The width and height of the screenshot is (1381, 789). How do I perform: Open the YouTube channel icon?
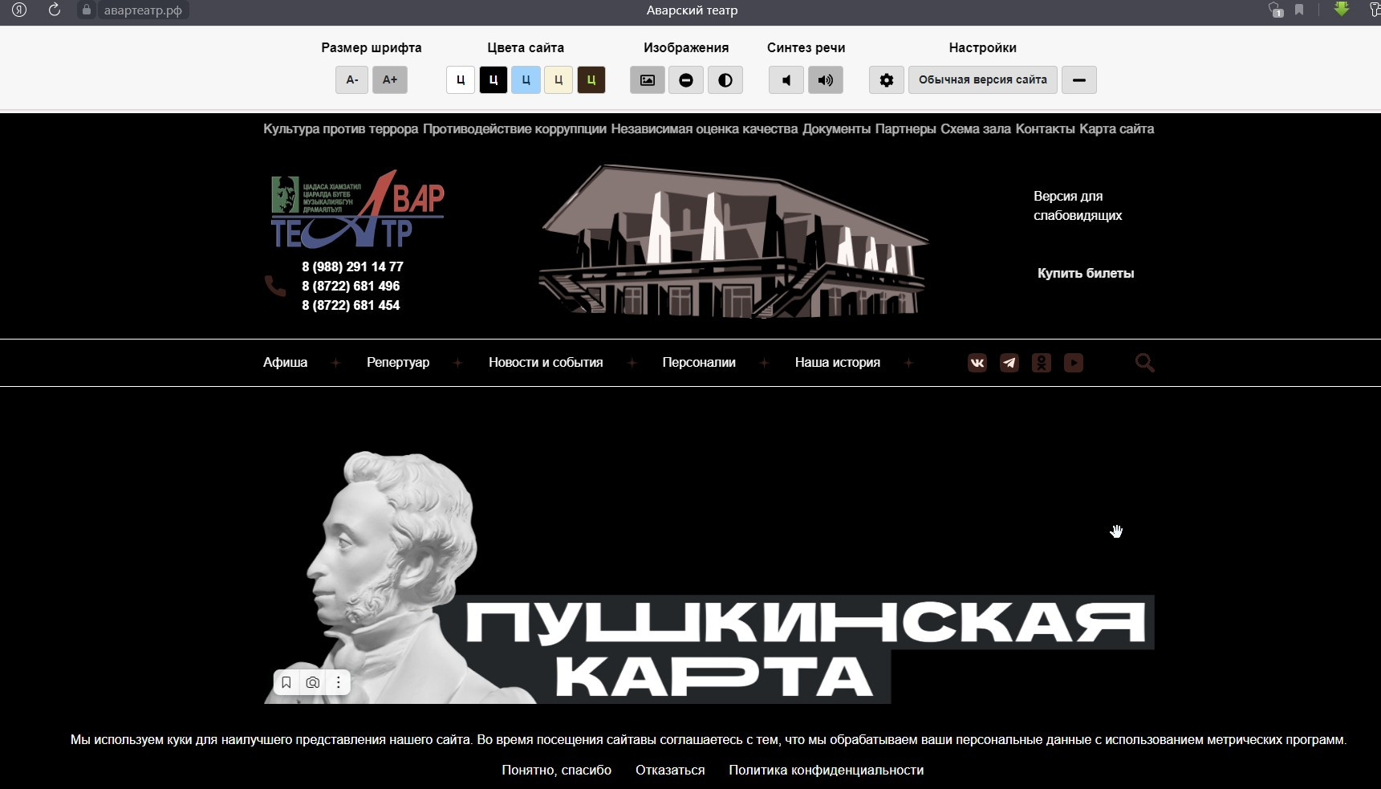[1074, 363]
